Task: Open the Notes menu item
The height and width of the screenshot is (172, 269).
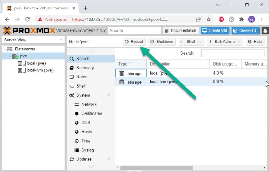Action: point(91,77)
